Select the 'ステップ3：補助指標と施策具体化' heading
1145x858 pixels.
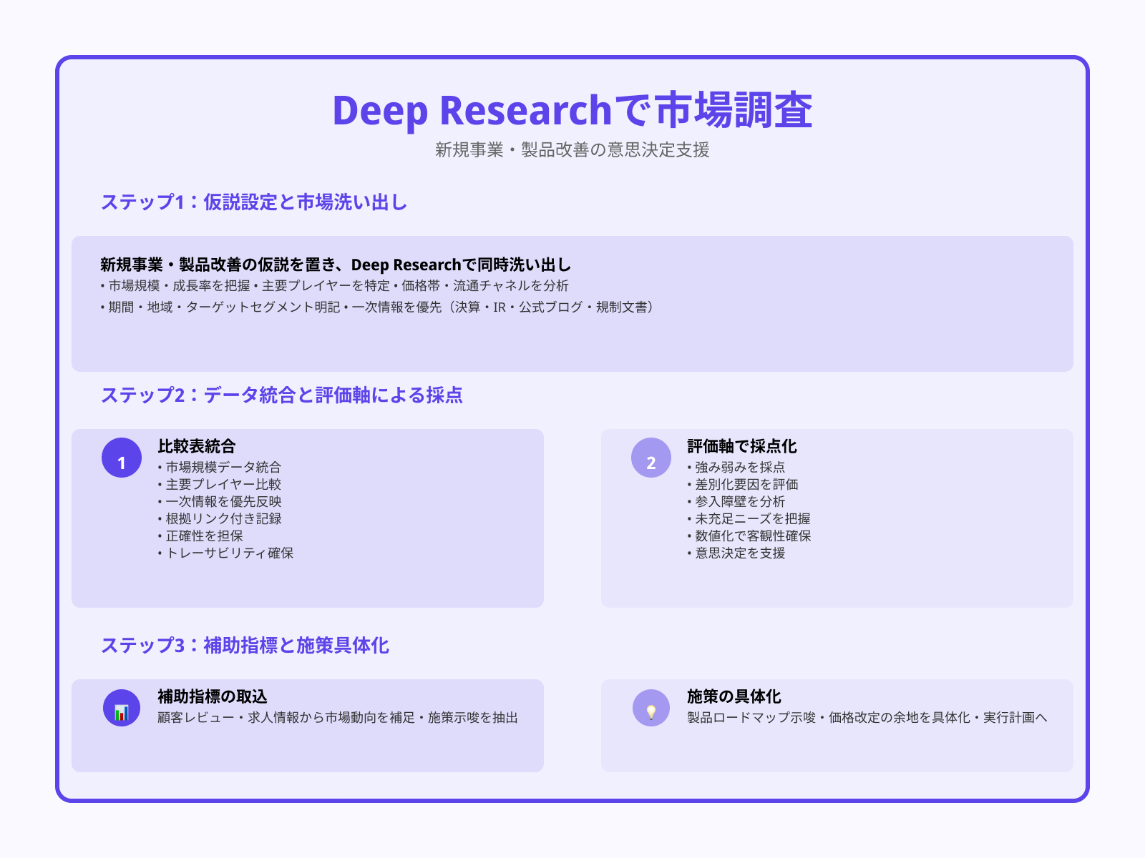[245, 646]
